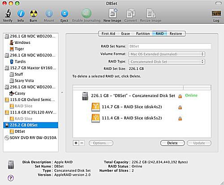Click the 226.1 GB DBSet set drive icon
This screenshot has width=224, height=185.
(x=85, y=96)
